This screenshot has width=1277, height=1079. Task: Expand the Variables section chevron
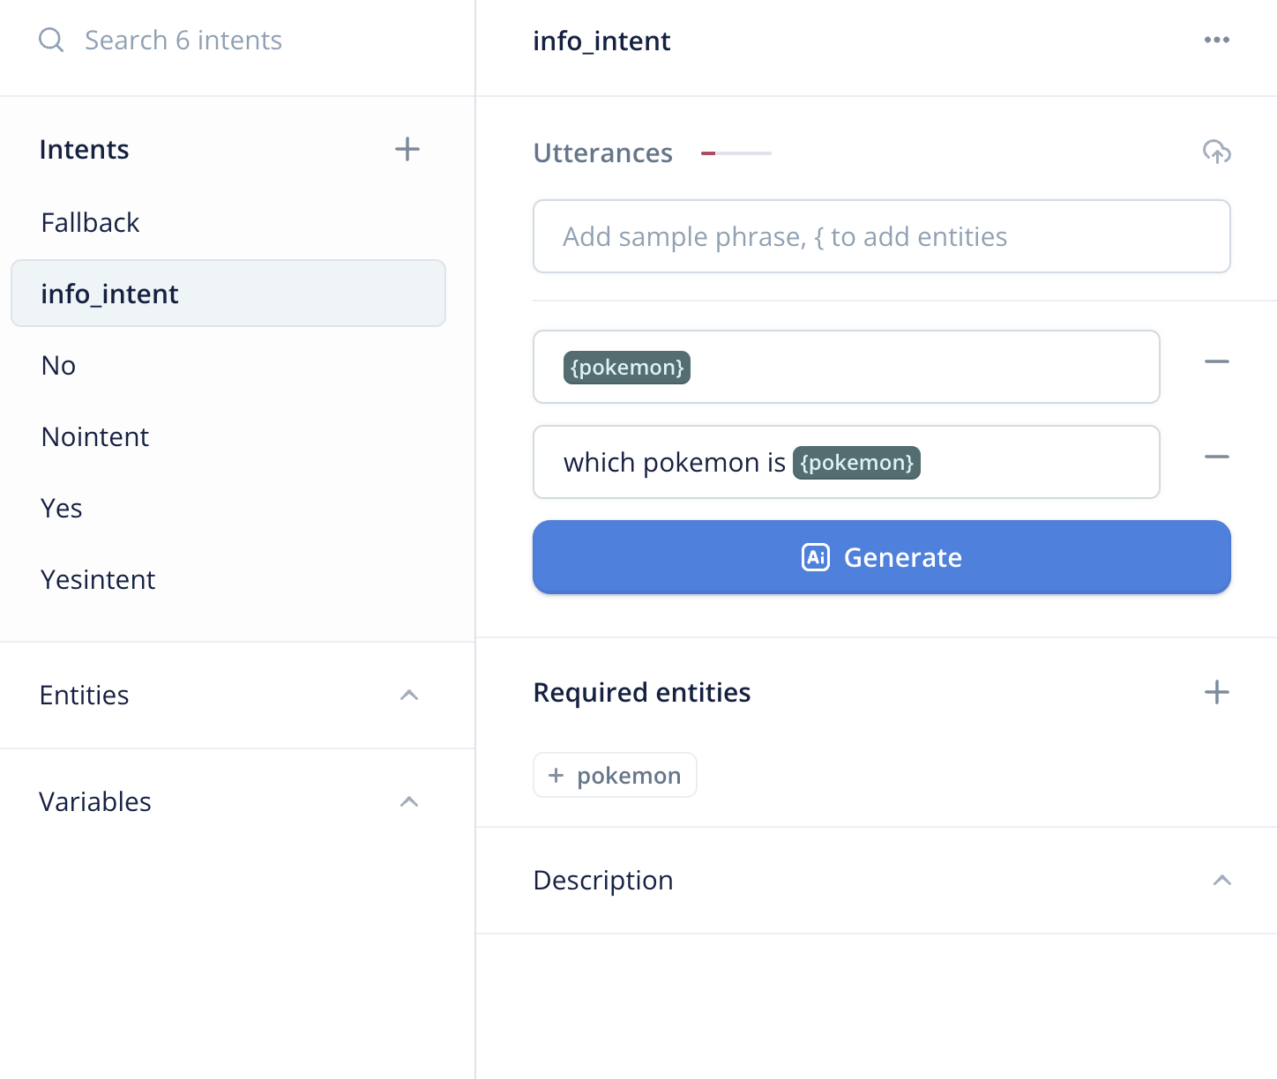[408, 802]
